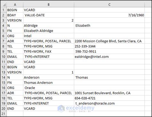
Task: Click cell containing Thomas in column C
Action: coord(109,77)
